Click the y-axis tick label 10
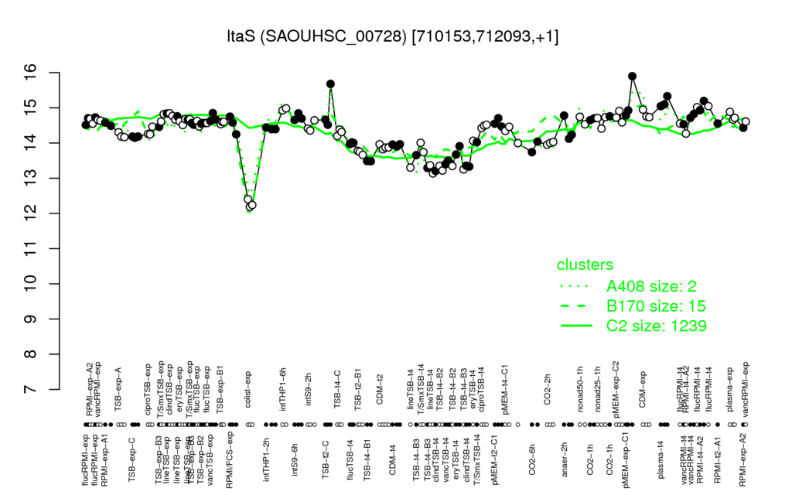 (31, 284)
